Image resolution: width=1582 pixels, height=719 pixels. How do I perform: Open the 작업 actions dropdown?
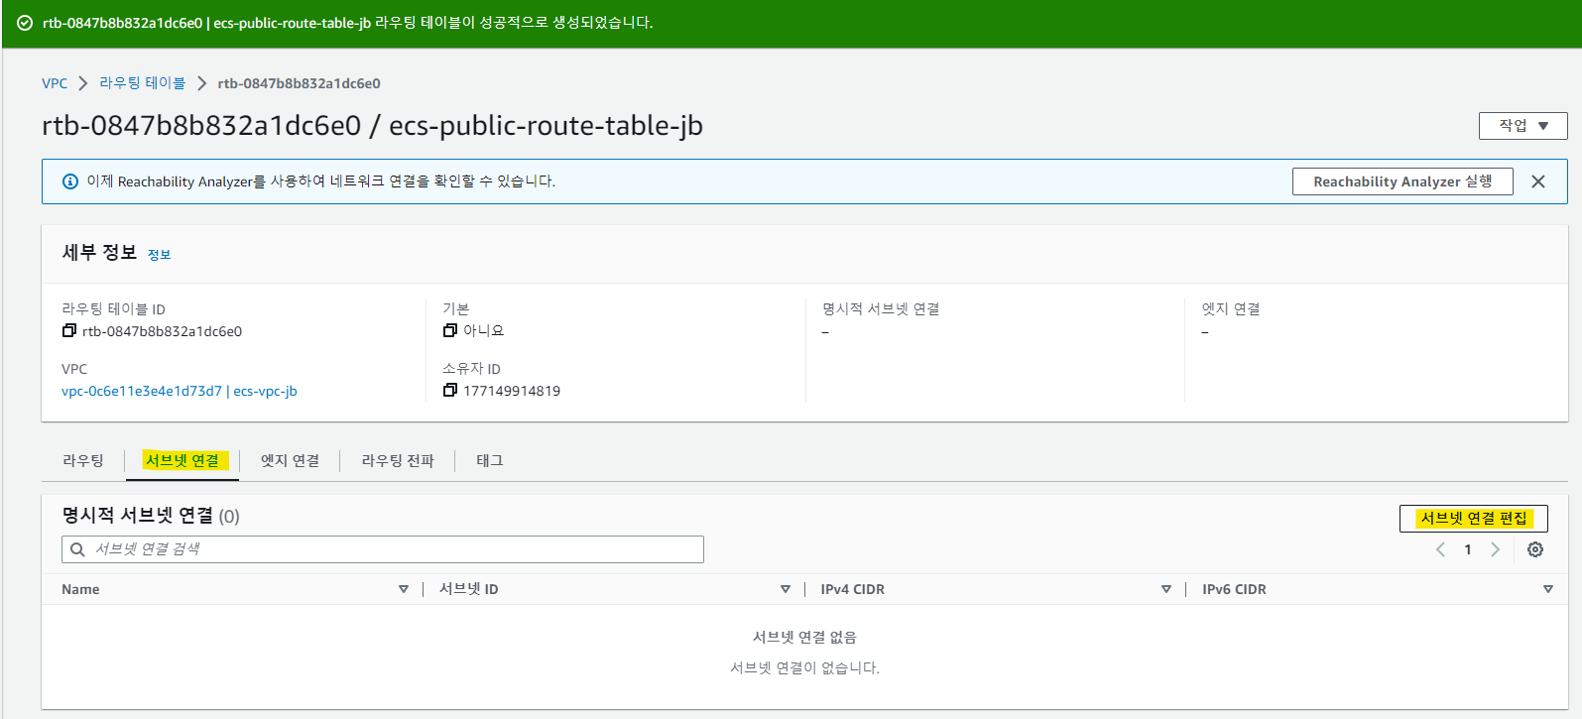pyautogui.click(x=1522, y=126)
